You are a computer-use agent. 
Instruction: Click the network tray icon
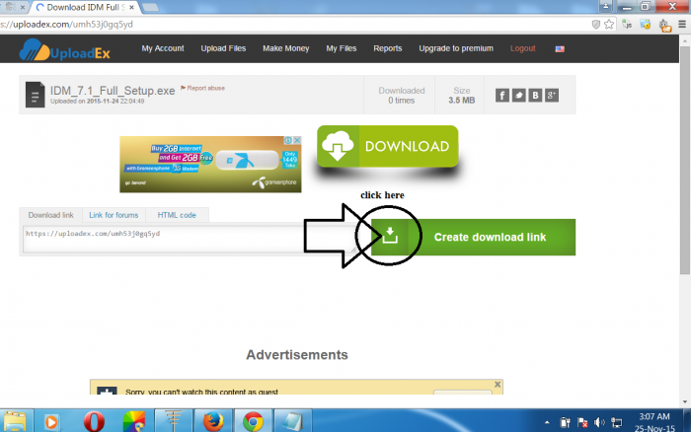click(x=617, y=423)
